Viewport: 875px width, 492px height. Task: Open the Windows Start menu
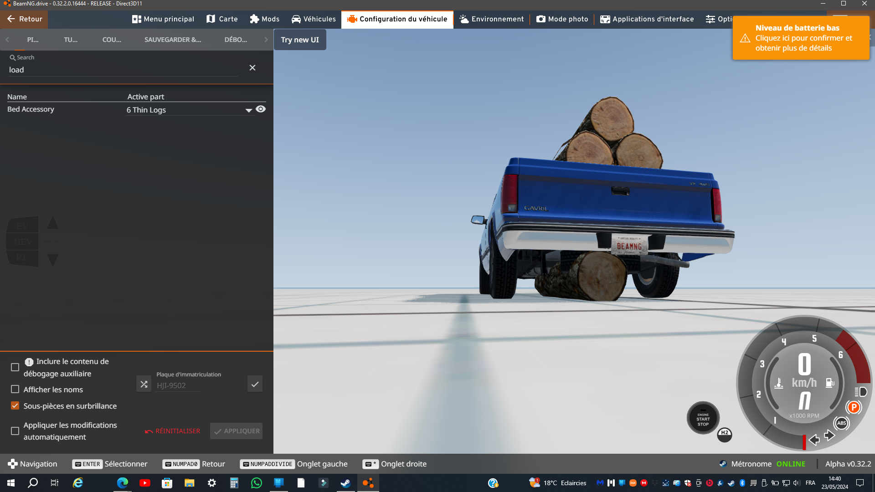11,483
